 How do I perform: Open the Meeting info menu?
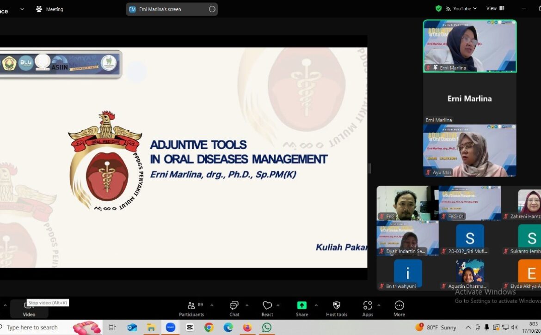(49, 9)
